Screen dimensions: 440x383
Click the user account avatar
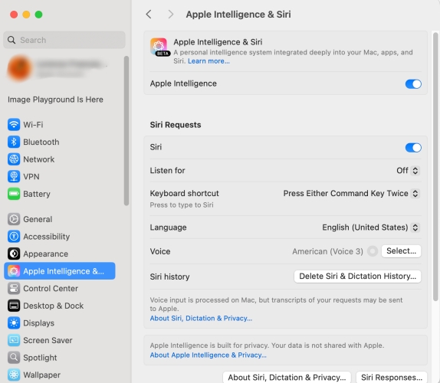[x=19, y=68]
